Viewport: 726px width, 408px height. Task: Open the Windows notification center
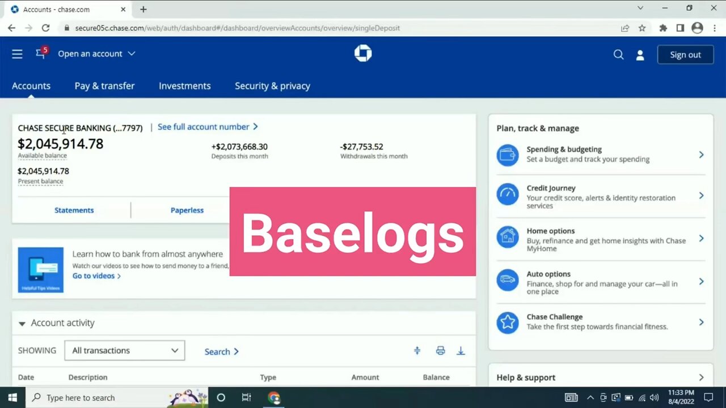pos(708,398)
